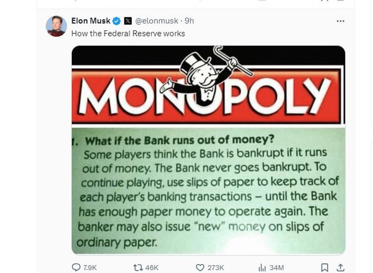Click the 7.9K replies count
Screen dimensions: 373x273
pyautogui.click(x=90, y=267)
